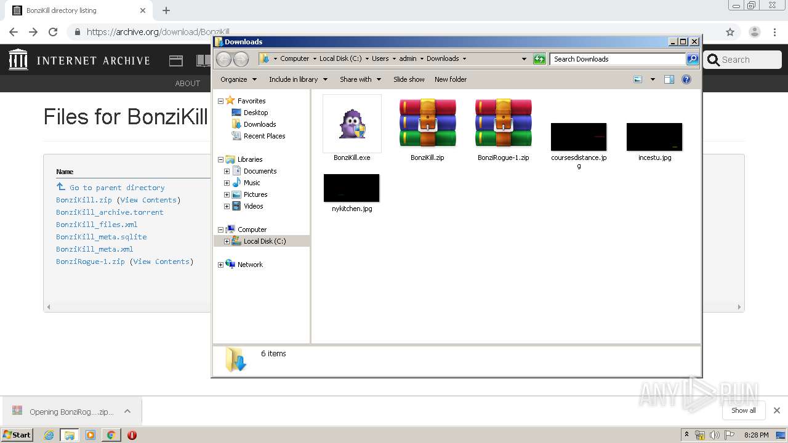Open BonziKill_meta.xml link

click(94, 249)
